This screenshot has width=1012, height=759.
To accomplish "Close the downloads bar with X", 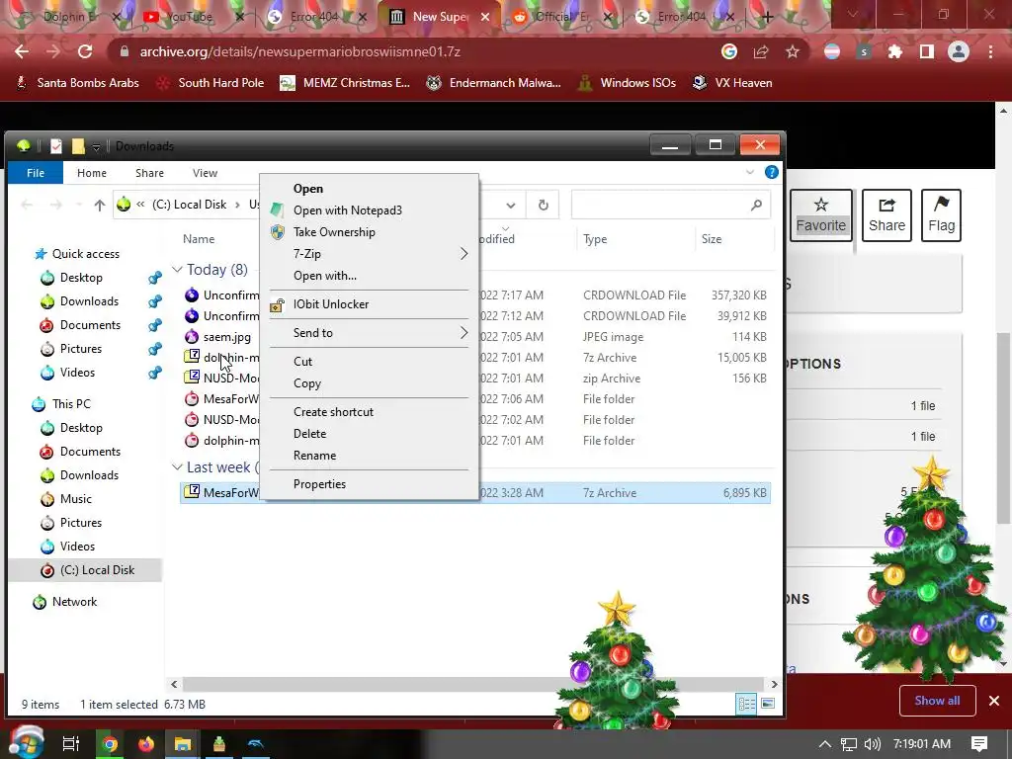I will pos(994,701).
